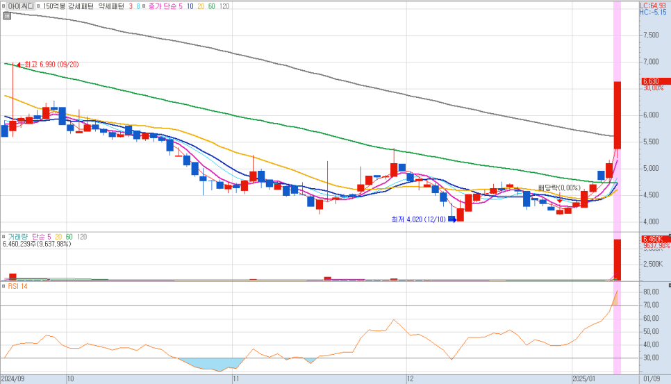Select the price 120 moving average legend
Image resolution: width=671 pixels, height=384 pixels.
pos(224,6)
